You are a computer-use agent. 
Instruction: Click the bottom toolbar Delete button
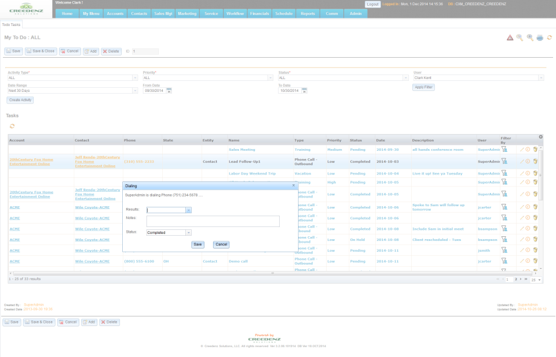109,322
